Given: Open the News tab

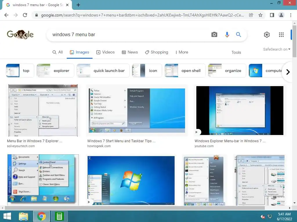Looking at the screenshot, I should point(130,52).
